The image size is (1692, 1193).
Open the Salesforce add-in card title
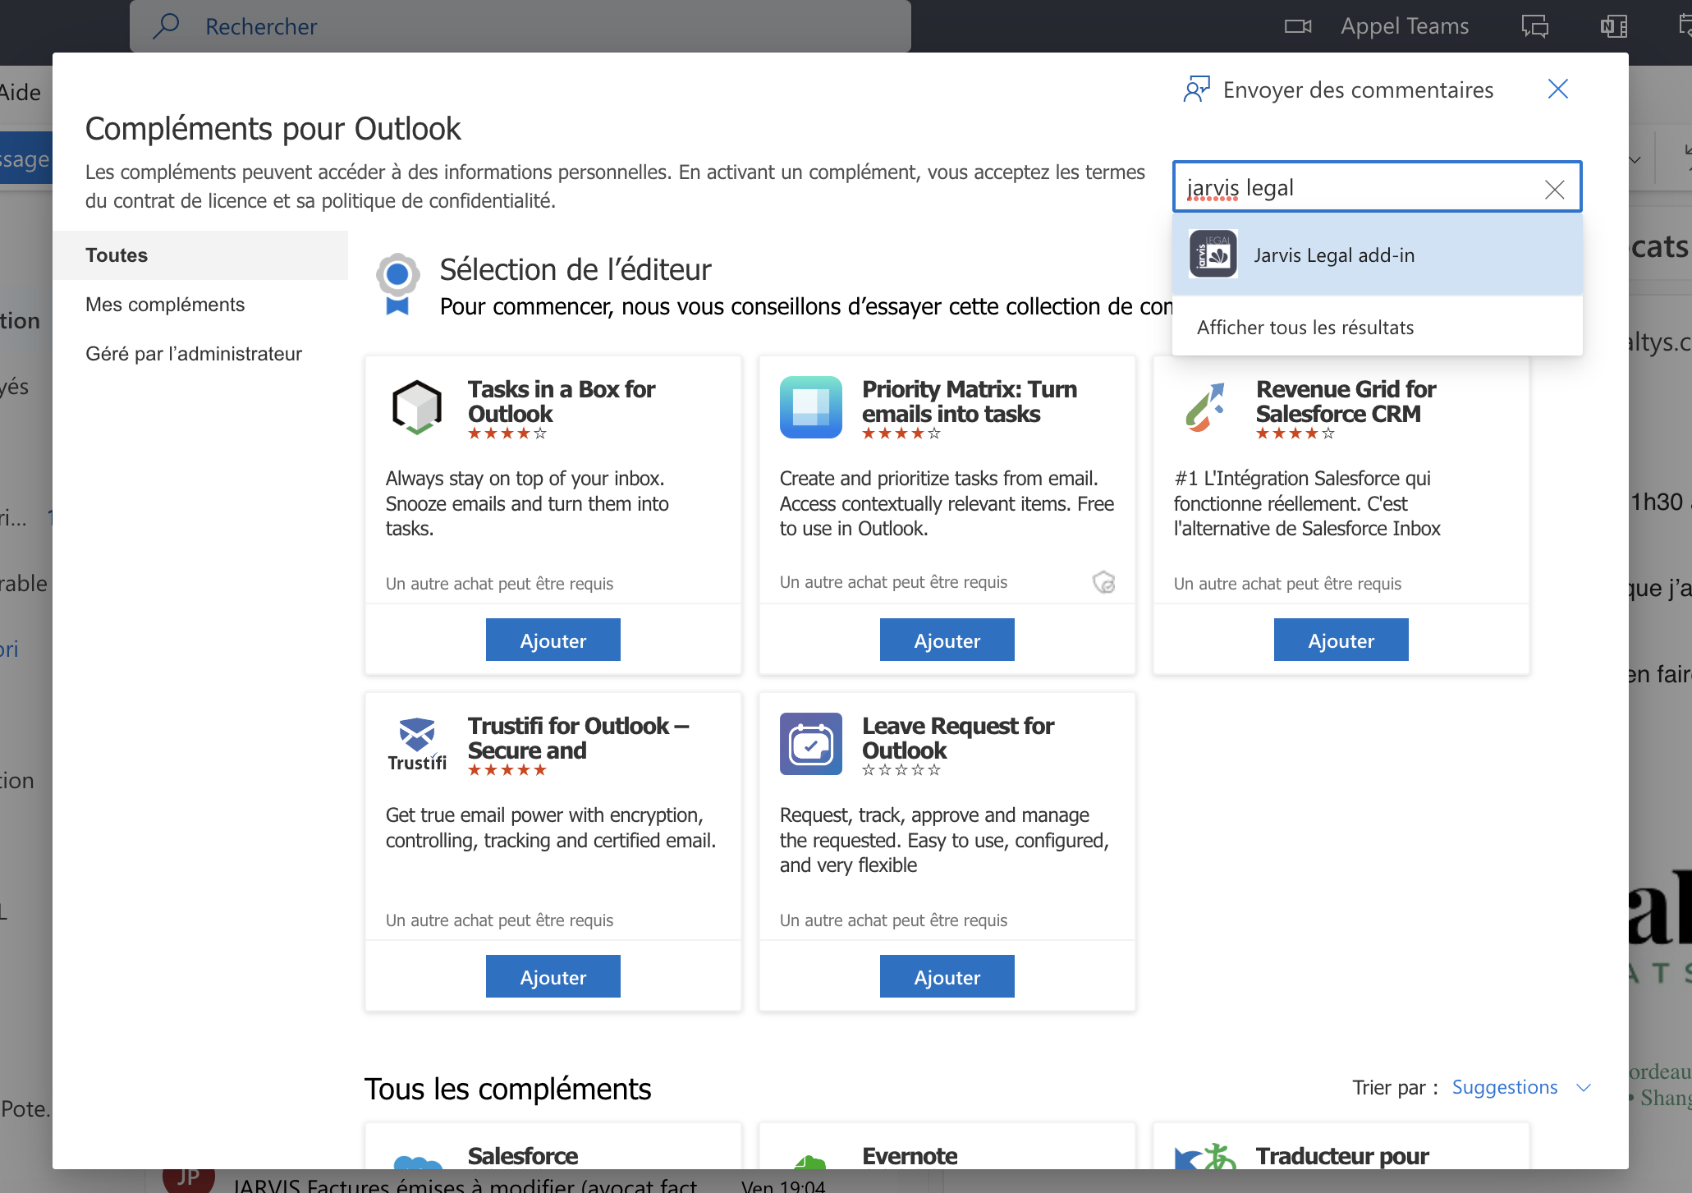coord(523,1156)
